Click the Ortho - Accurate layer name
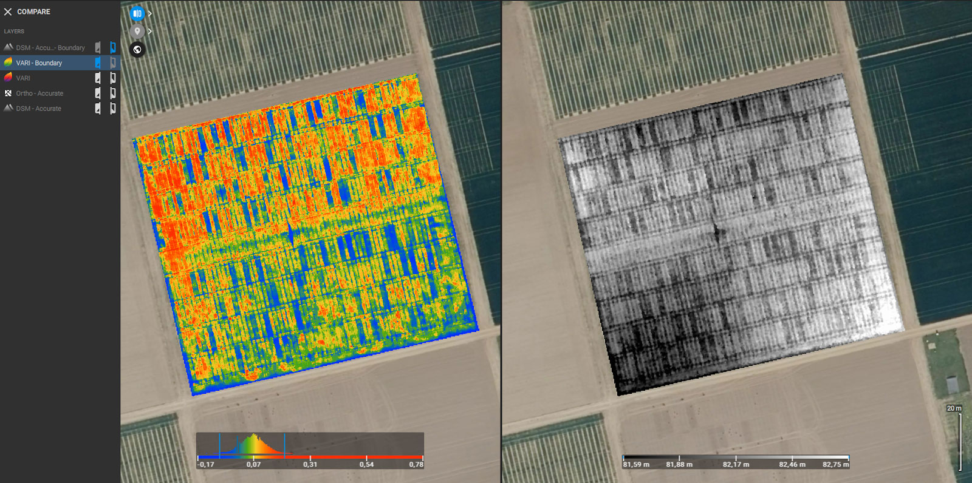Screen dimensions: 972x483 click(39, 93)
